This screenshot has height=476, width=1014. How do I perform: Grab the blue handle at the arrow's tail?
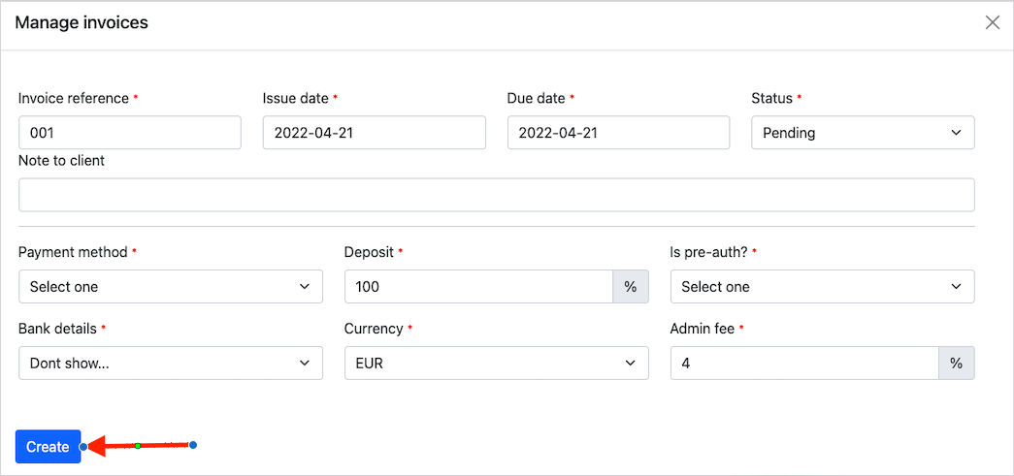point(193,445)
